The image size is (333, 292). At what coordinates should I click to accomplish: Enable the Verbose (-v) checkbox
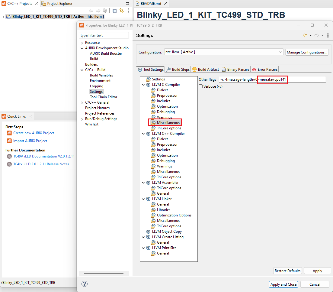pyautogui.click(x=201, y=86)
